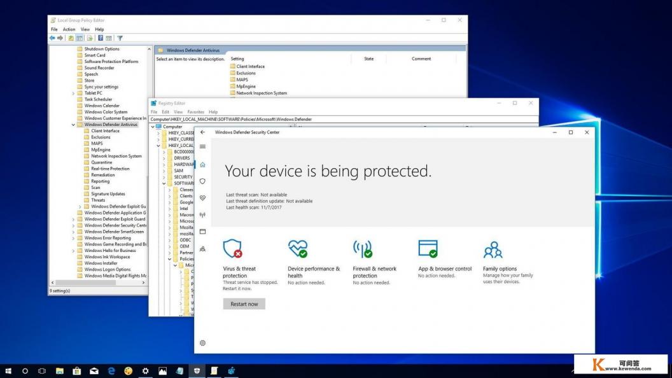
Task: Expand the Windows Defender SmartScreen node
Action: point(73,232)
